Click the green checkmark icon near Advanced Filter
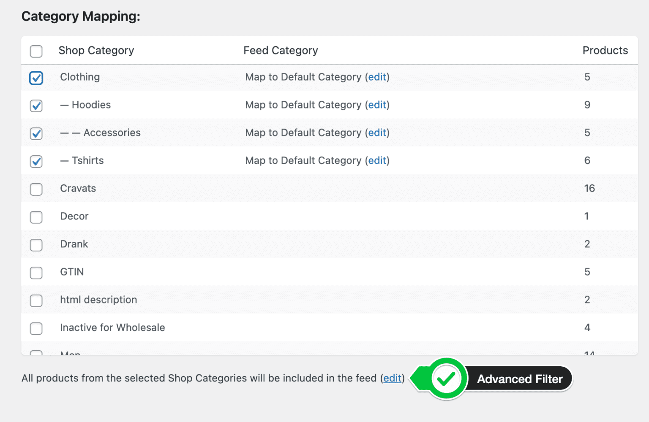 [446, 379]
